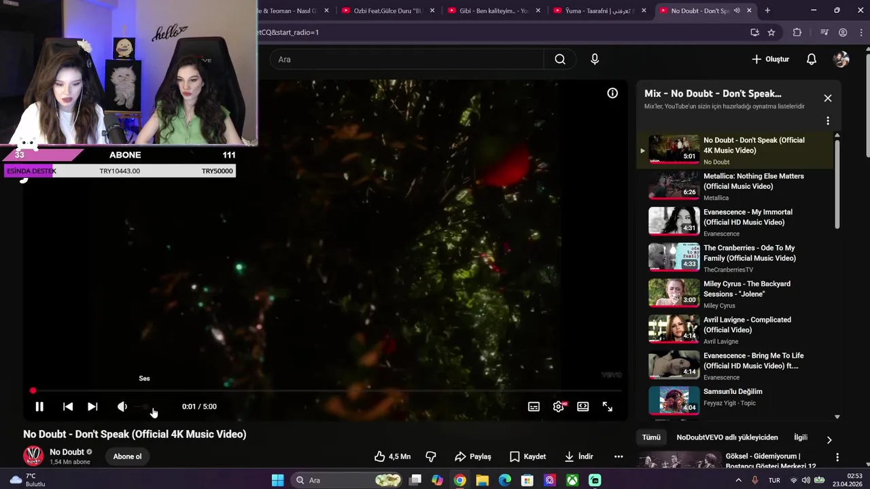This screenshot has width=870, height=489.
Task: Toggle subtitles in the video player
Action: point(534,406)
